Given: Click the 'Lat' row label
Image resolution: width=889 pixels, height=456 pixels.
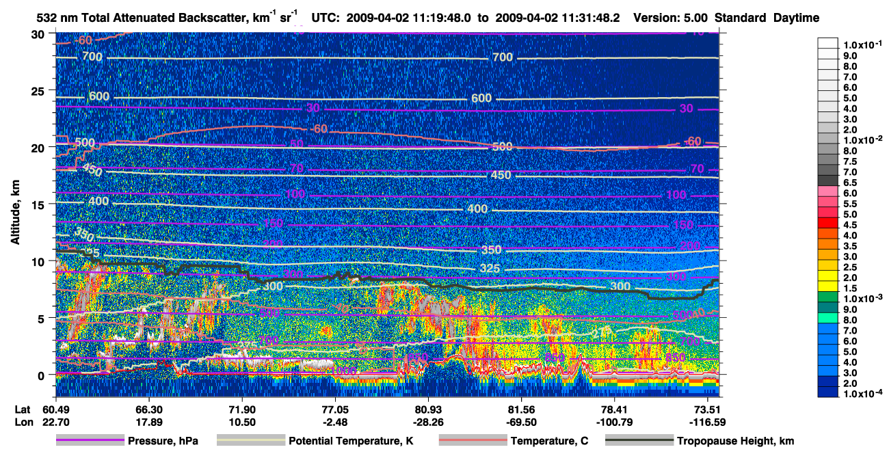Looking at the screenshot, I should click(23, 410).
